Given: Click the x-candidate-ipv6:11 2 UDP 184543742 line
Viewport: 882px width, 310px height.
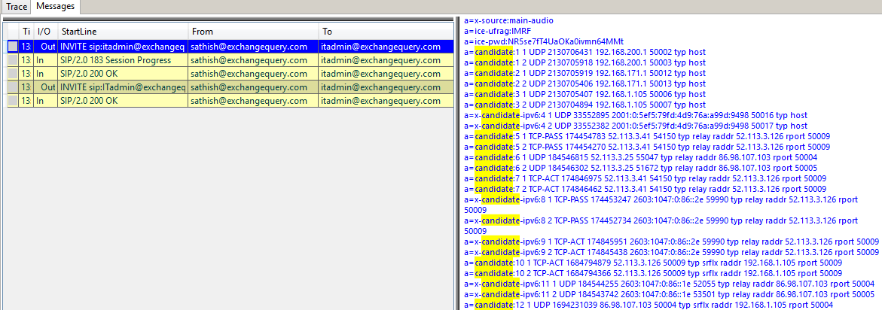Looking at the screenshot, I should (x=670, y=294).
